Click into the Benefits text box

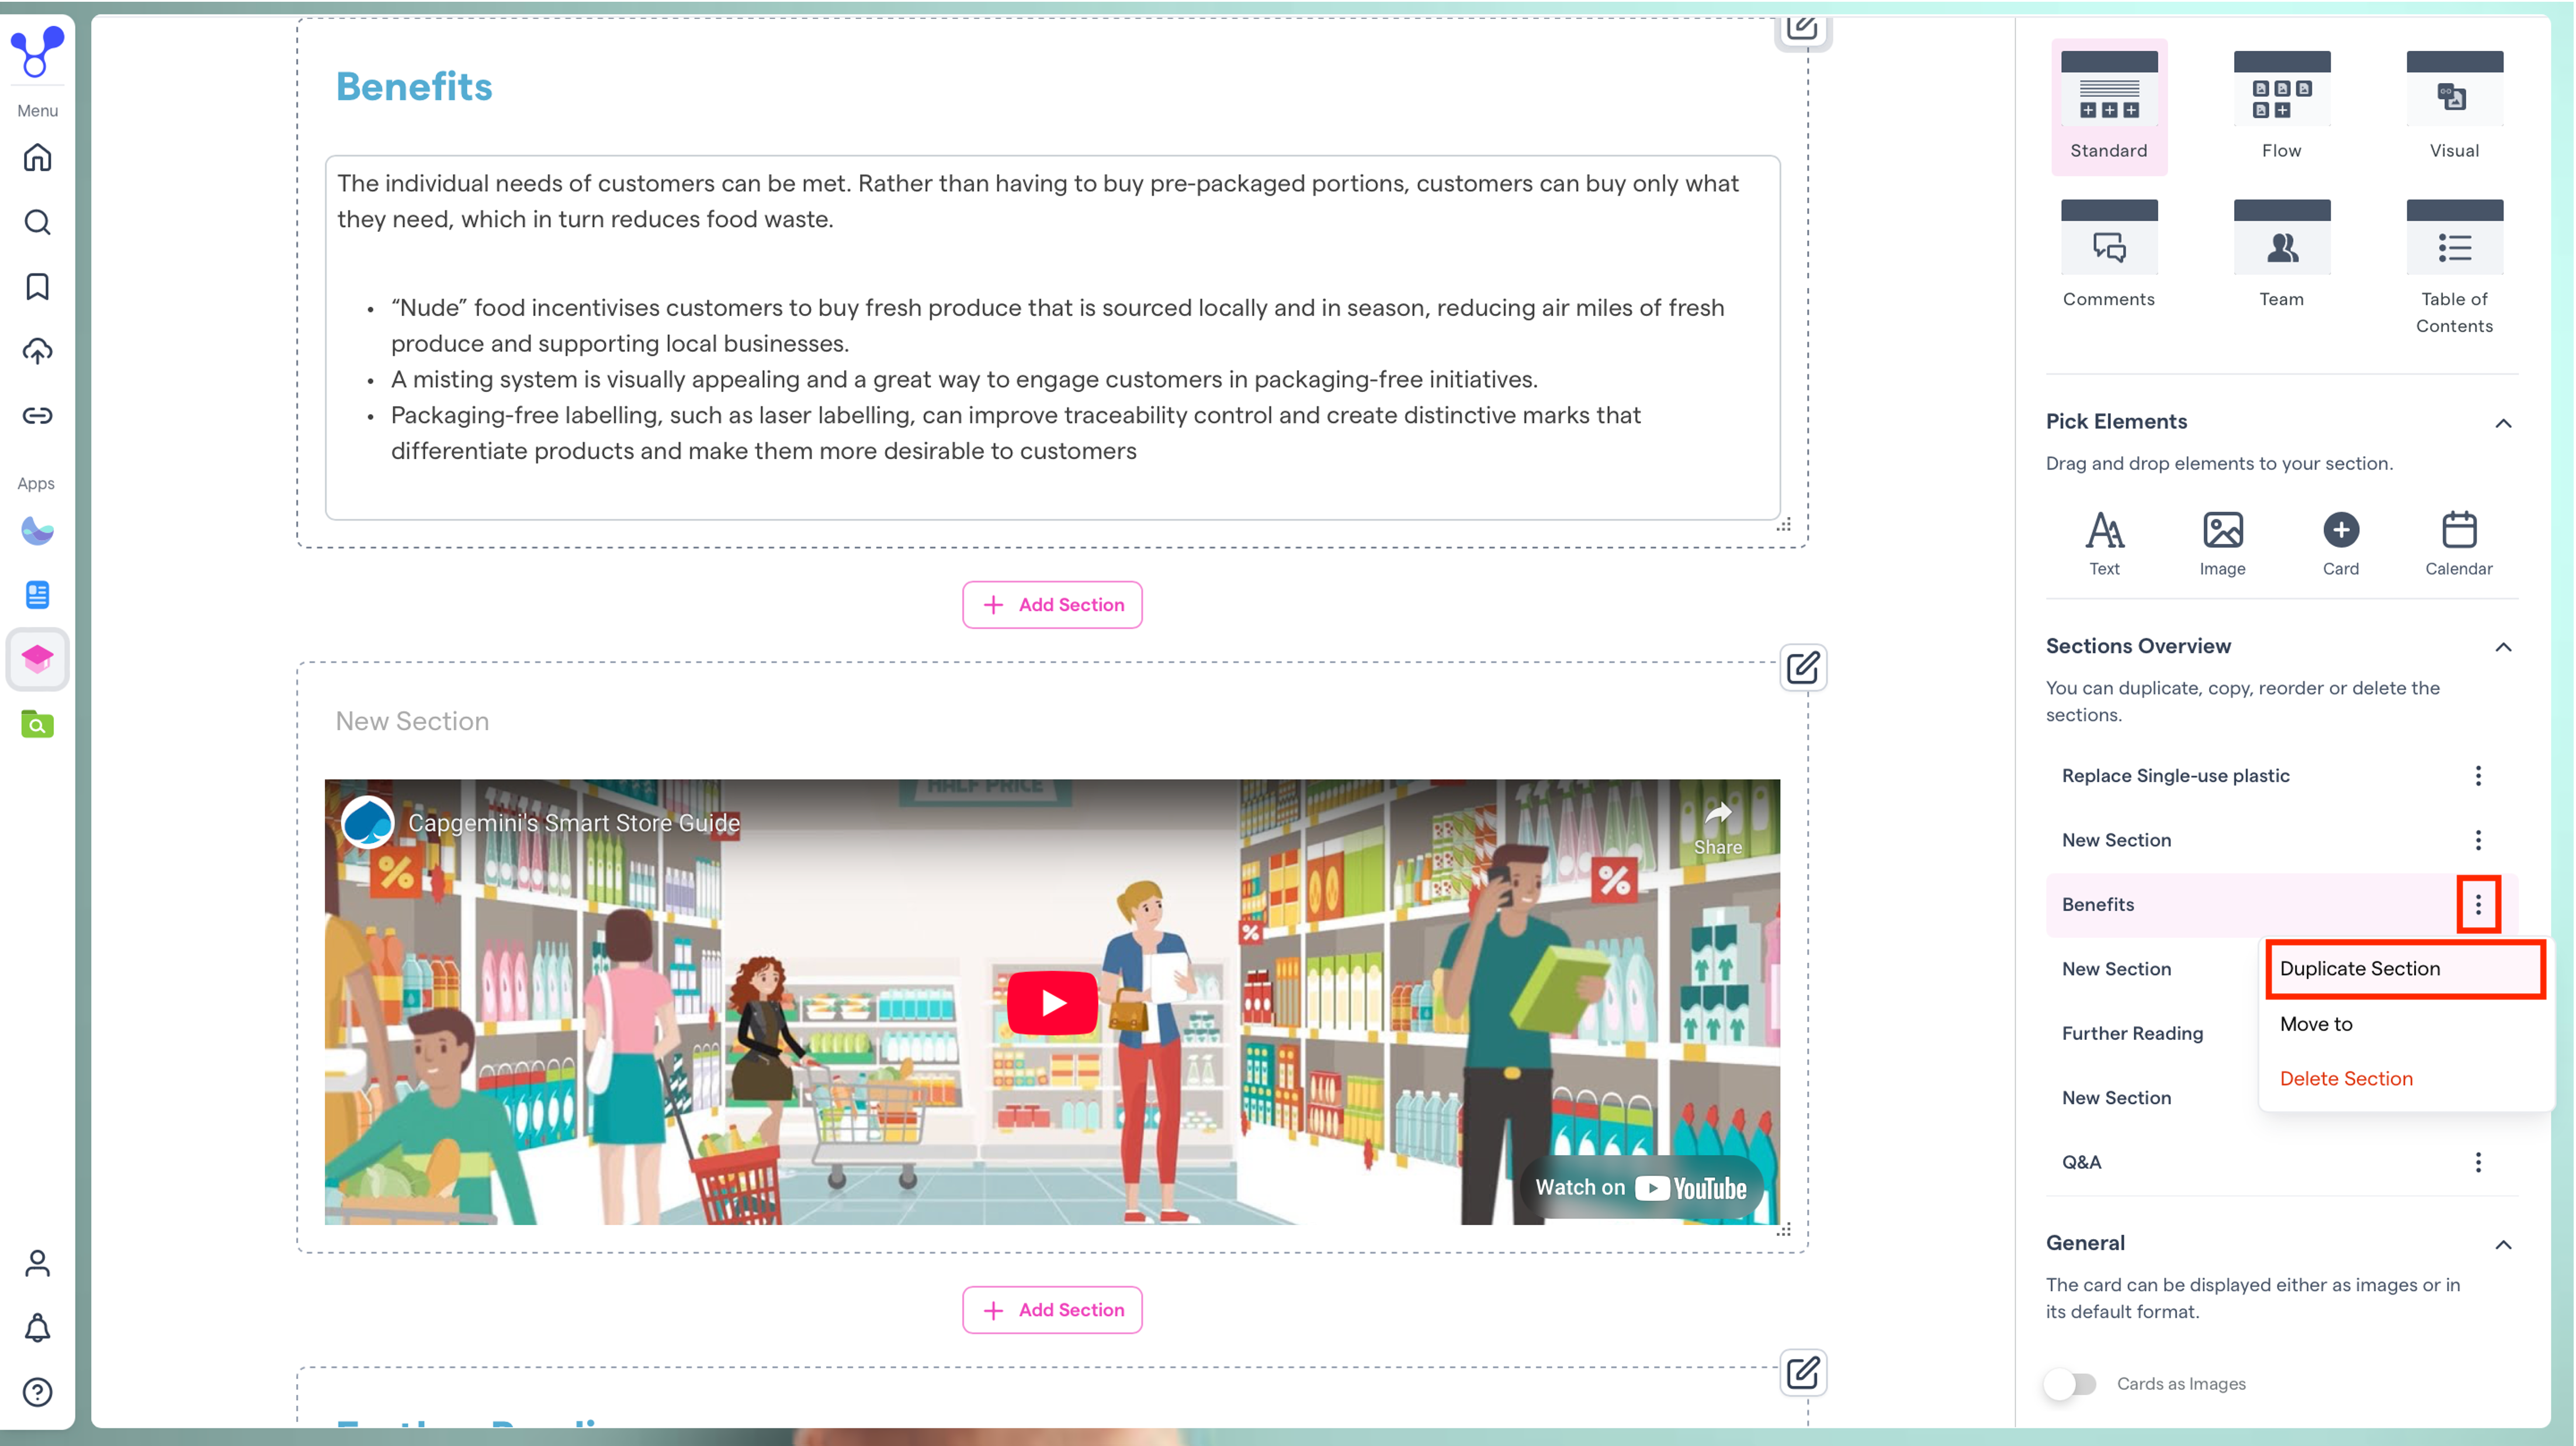[x=1052, y=337]
